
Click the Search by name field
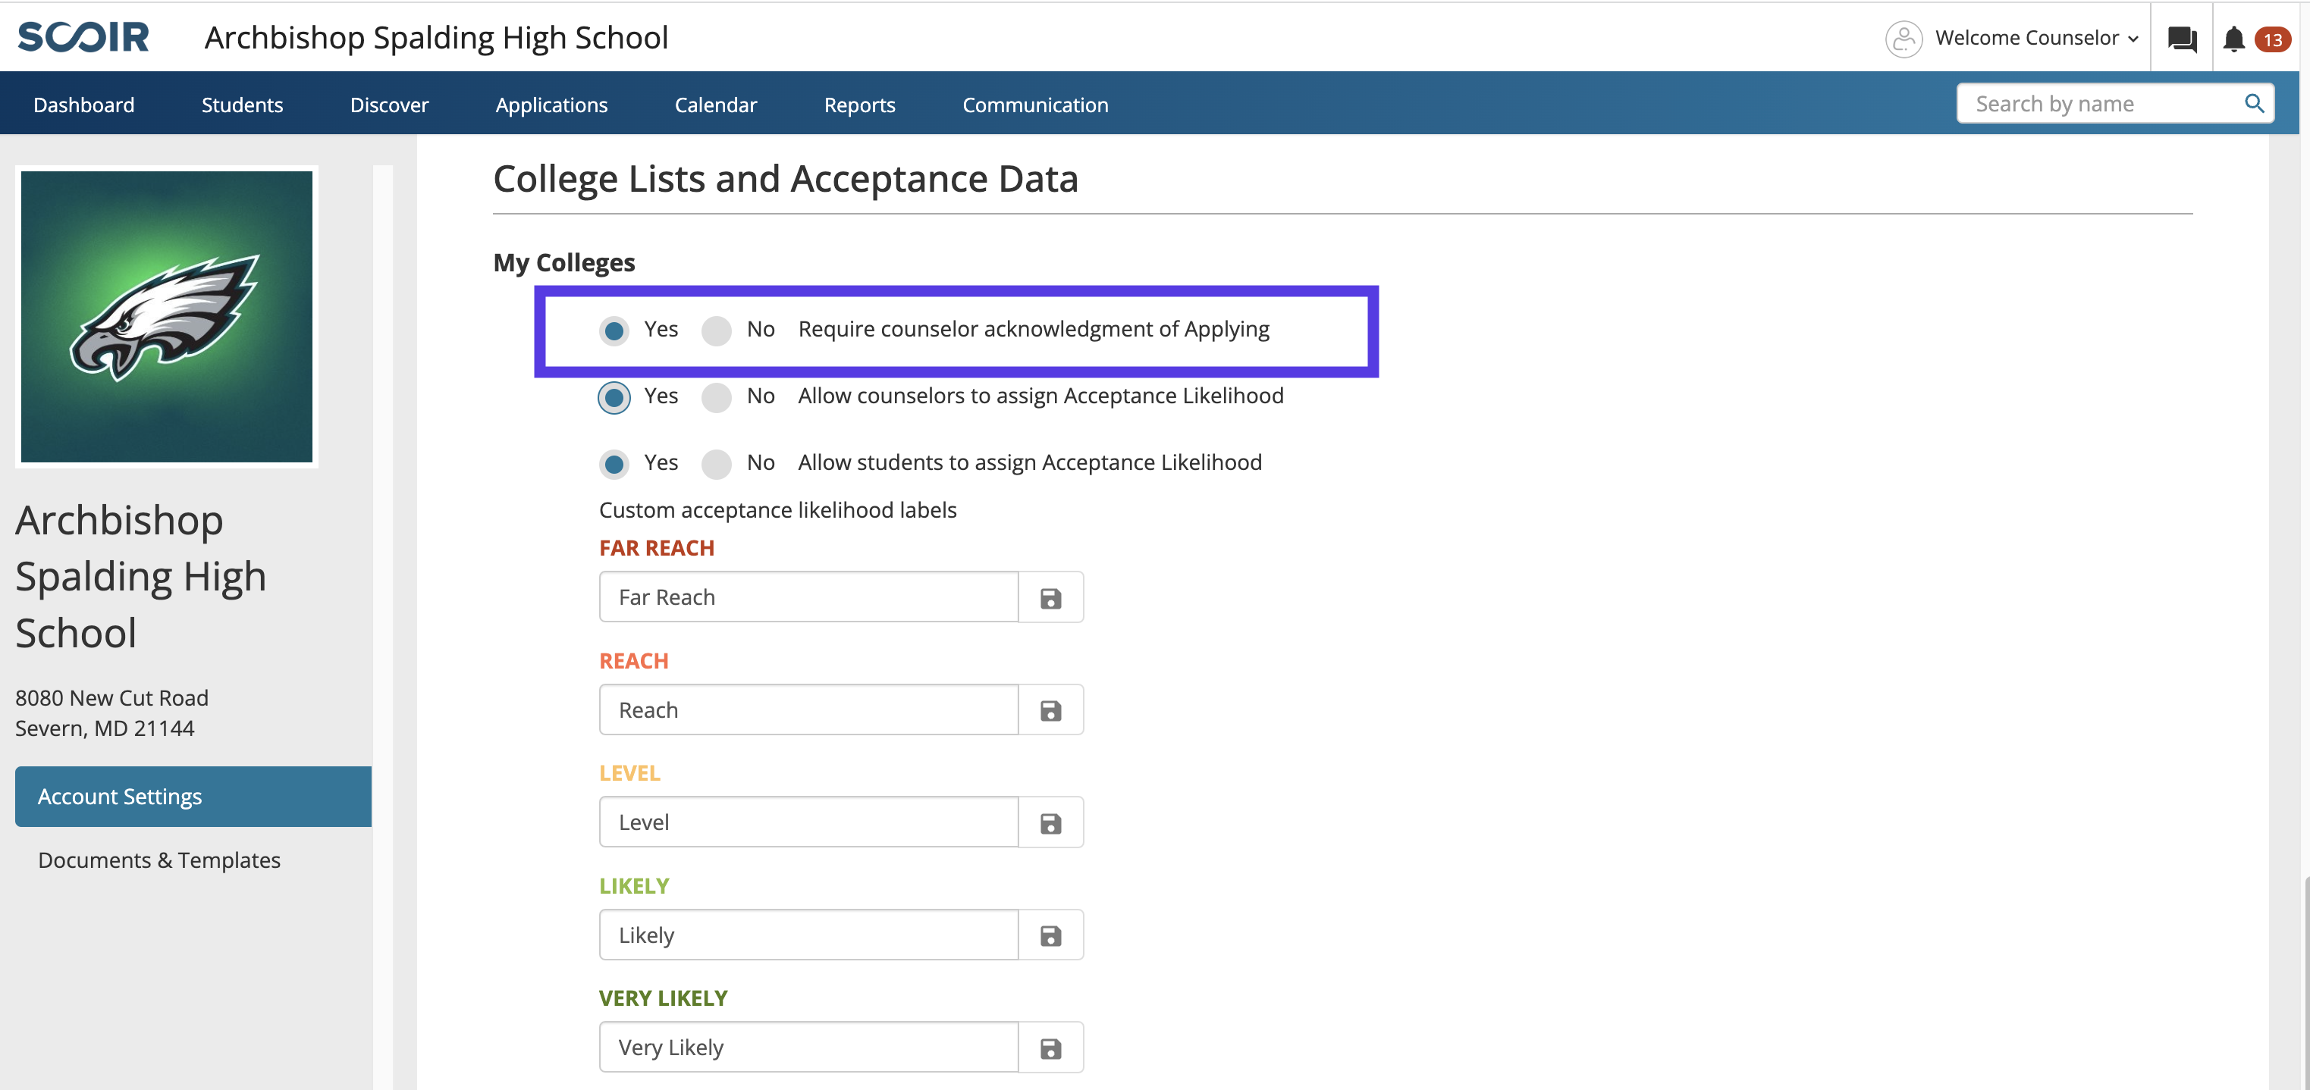coord(2098,104)
